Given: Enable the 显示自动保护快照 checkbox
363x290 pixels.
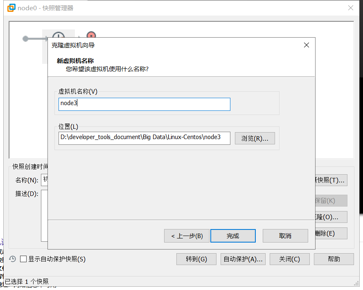Looking at the screenshot, I should 23,259.
